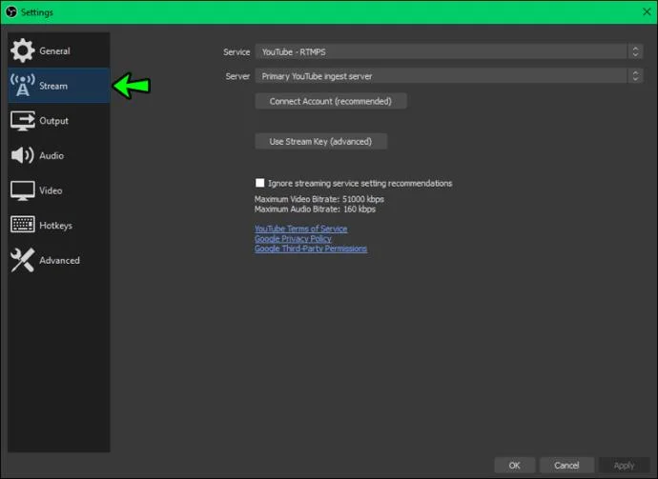The width and height of the screenshot is (658, 479).
Task: Enable Ignore streaming service setting recommendations
Action: point(259,183)
